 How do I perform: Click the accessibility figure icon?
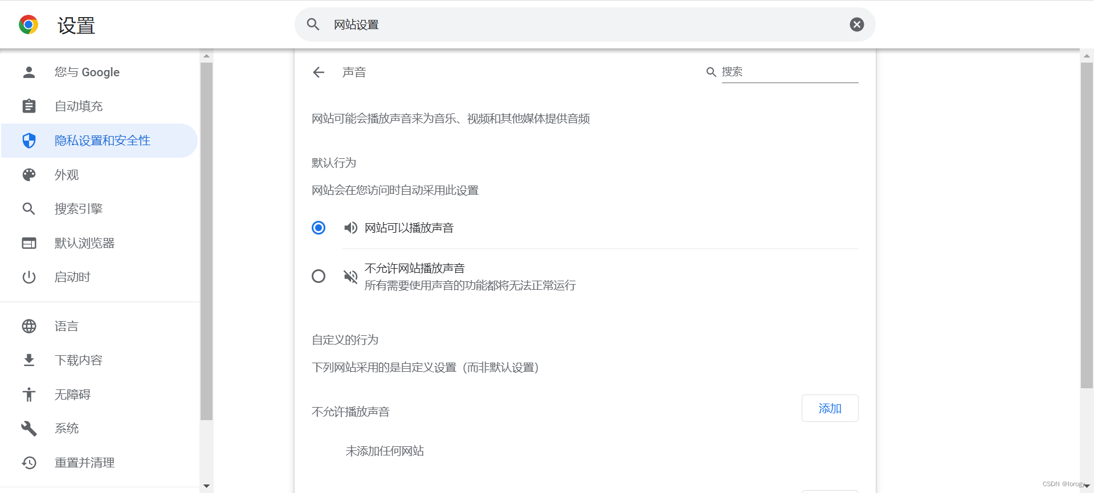(x=29, y=395)
